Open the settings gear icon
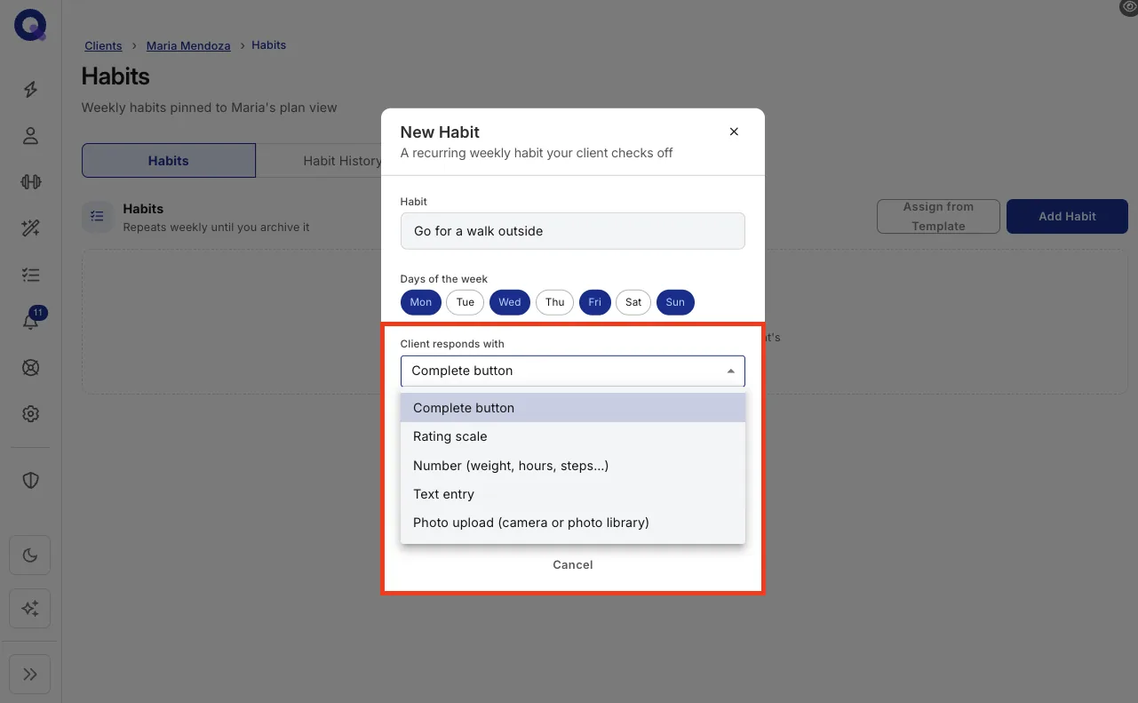This screenshot has height=703, width=1138. click(30, 414)
